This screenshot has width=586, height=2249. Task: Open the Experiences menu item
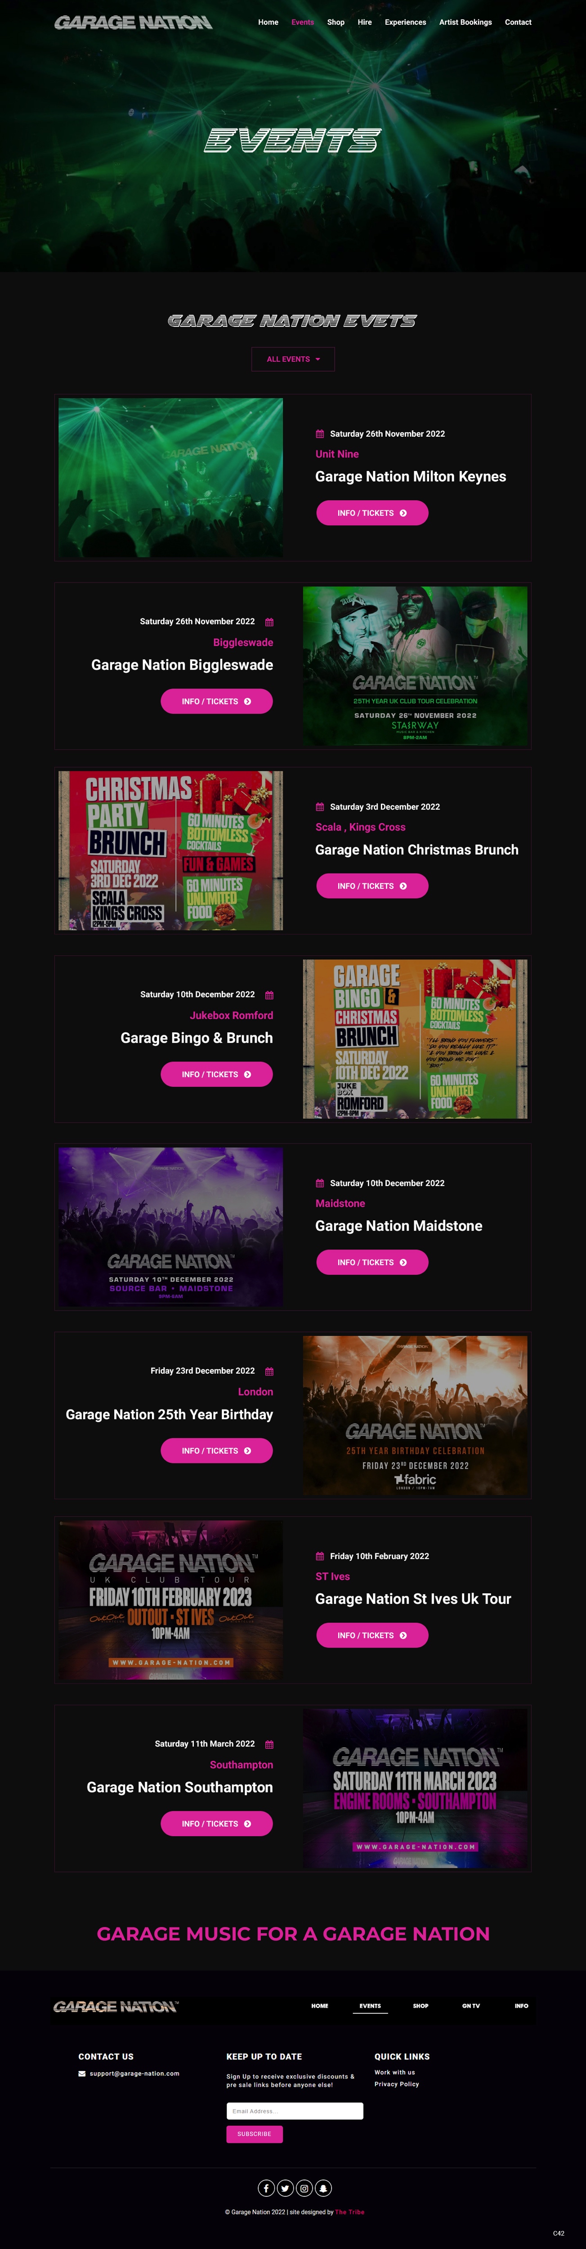[405, 22]
